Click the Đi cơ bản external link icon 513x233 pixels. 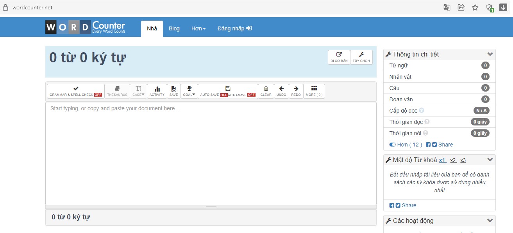click(339, 57)
